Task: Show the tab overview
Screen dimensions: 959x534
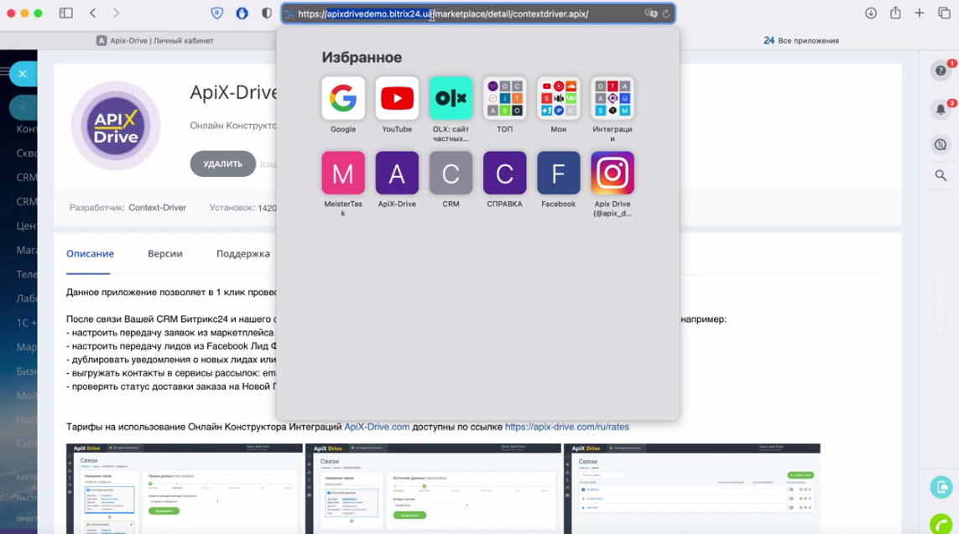Action: pos(945,13)
